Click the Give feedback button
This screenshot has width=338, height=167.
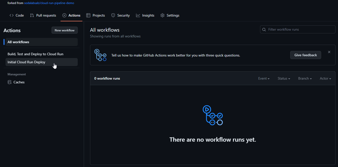tap(306, 55)
